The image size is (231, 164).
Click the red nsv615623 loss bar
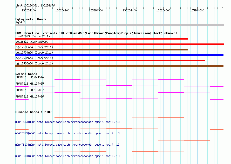click(101, 39)
